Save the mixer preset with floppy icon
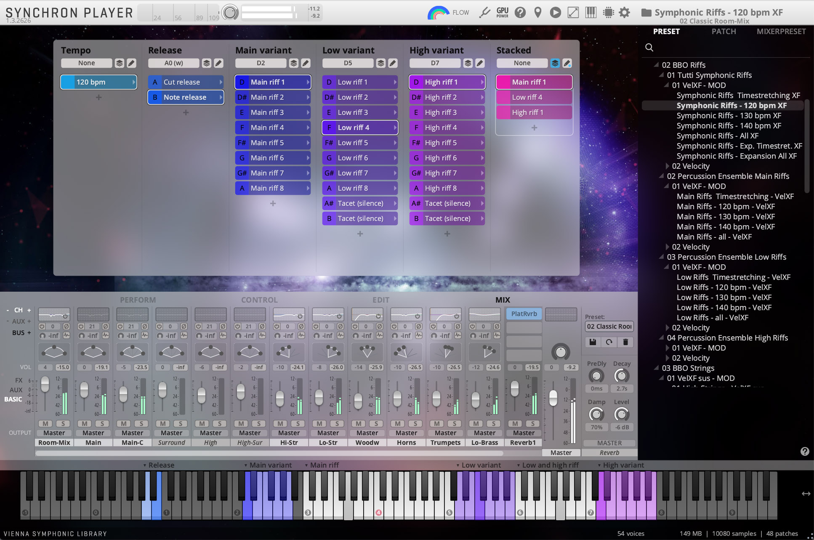The image size is (814, 540). click(x=593, y=342)
